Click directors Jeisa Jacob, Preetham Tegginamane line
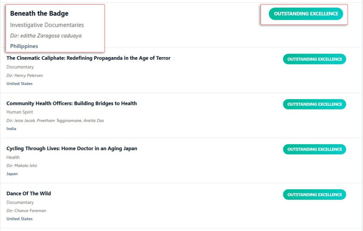The image size is (363, 231). [55, 120]
